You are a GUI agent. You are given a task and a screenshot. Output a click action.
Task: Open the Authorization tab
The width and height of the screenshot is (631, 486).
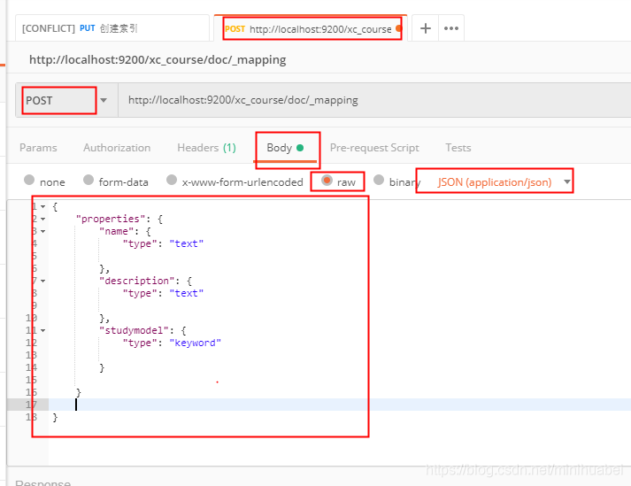coord(117,148)
